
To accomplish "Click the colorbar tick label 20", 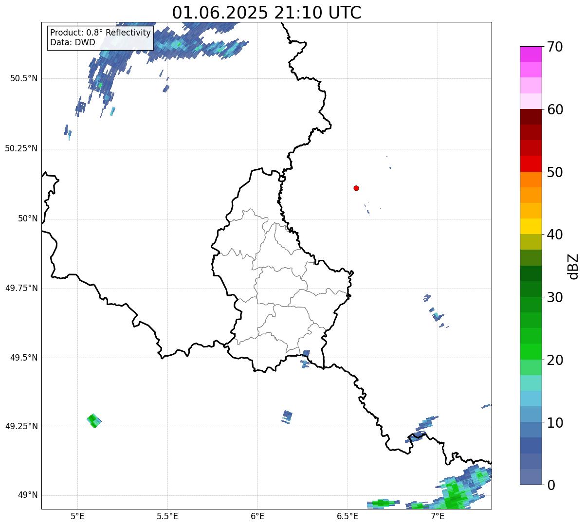I will pos(555,360).
